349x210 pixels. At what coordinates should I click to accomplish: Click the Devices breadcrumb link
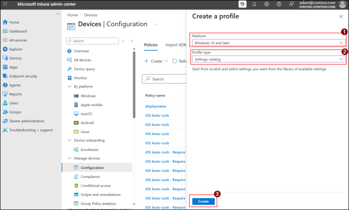coord(91,15)
